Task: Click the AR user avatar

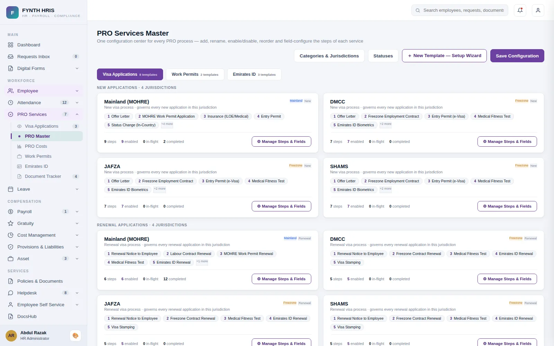Action: [11, 336]
